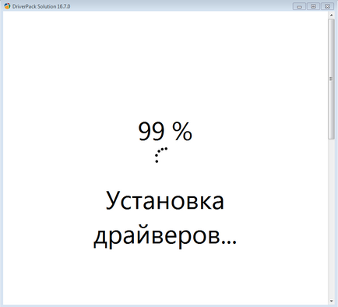Close the DriverPack Solution window

327,6
